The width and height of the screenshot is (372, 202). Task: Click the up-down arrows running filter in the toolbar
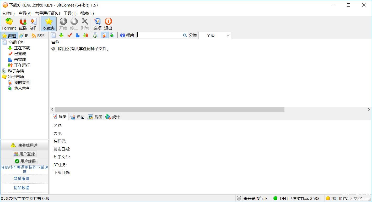click(86, 35)
